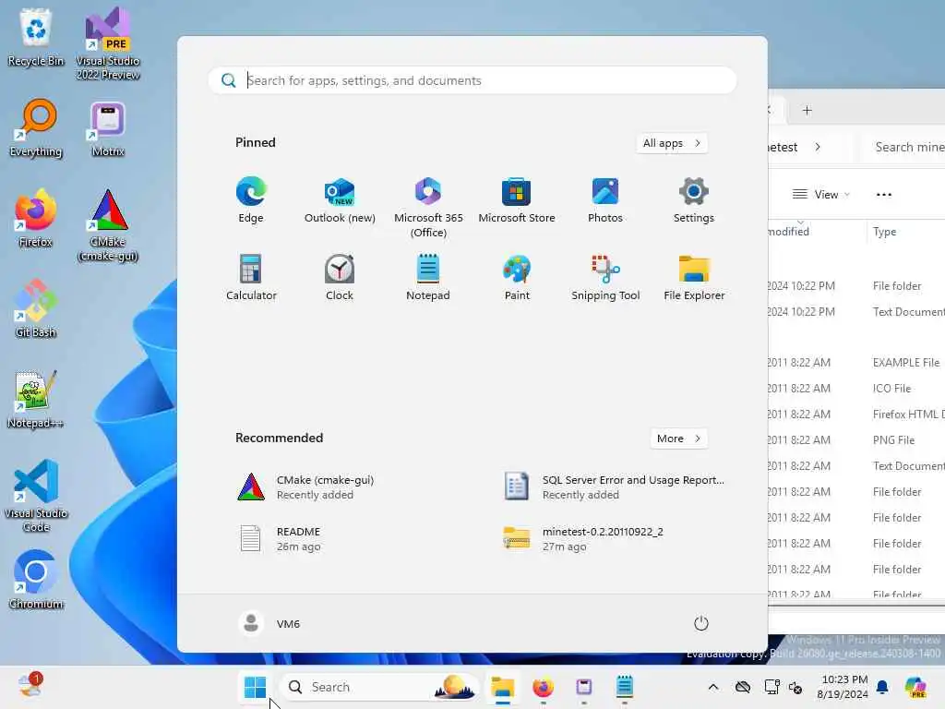Open Settings from pinned apps
945x709 pixels.
pos(694,200)
